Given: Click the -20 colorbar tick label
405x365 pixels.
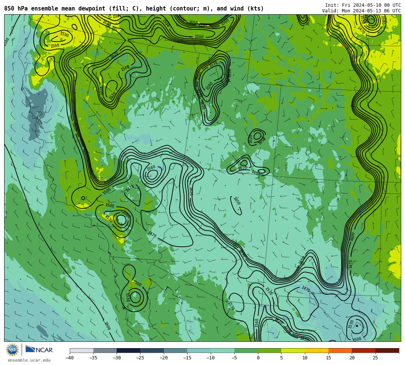Looking at the screenshot, I should (x=163, y=358).
